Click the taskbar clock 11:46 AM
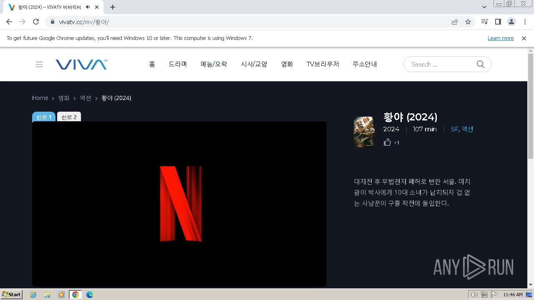The image size is (534, 300). (x=513, y=295)
